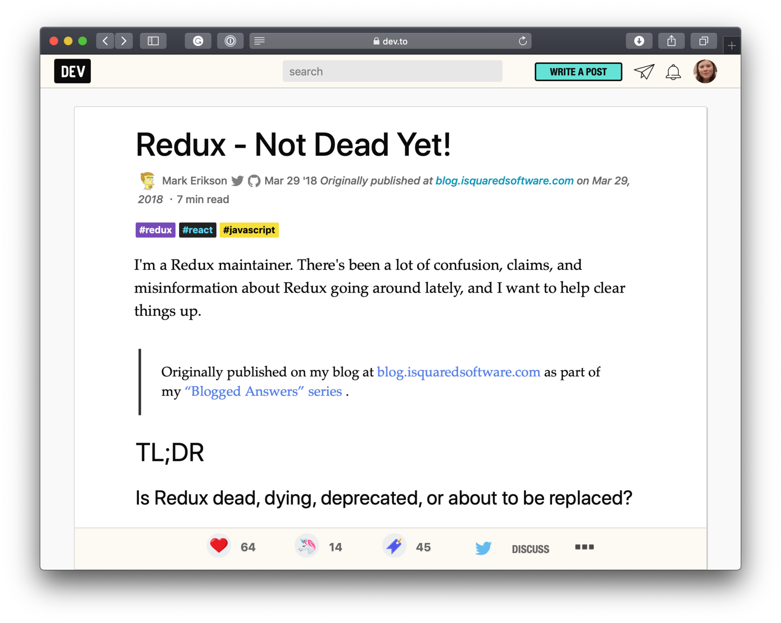Viewport: 781px width, 623px height.
Task: Save the post with the bookmark reaction
Action: (394, 546)
